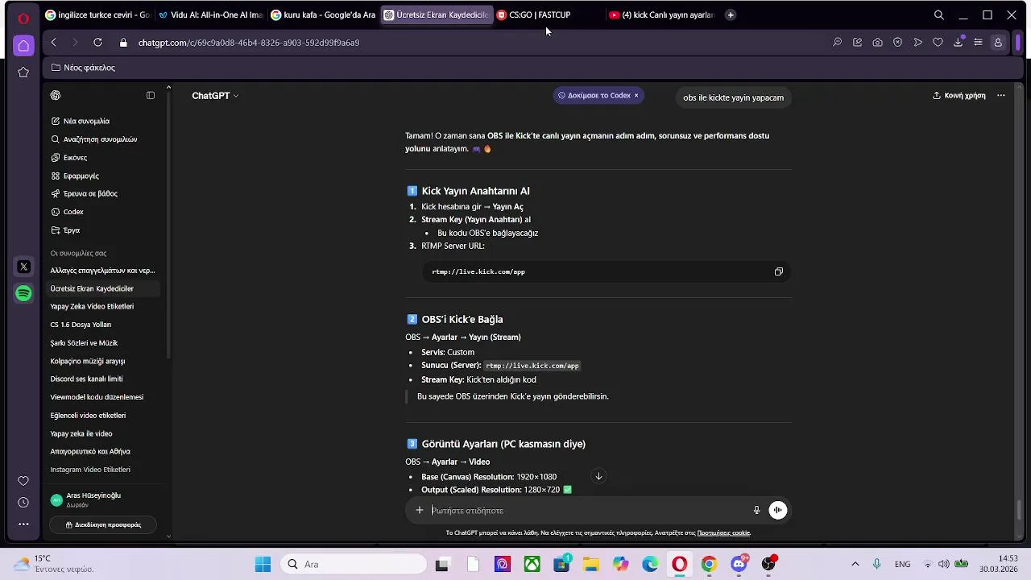Open the ChatGPT logo home icon

point(56,95)
